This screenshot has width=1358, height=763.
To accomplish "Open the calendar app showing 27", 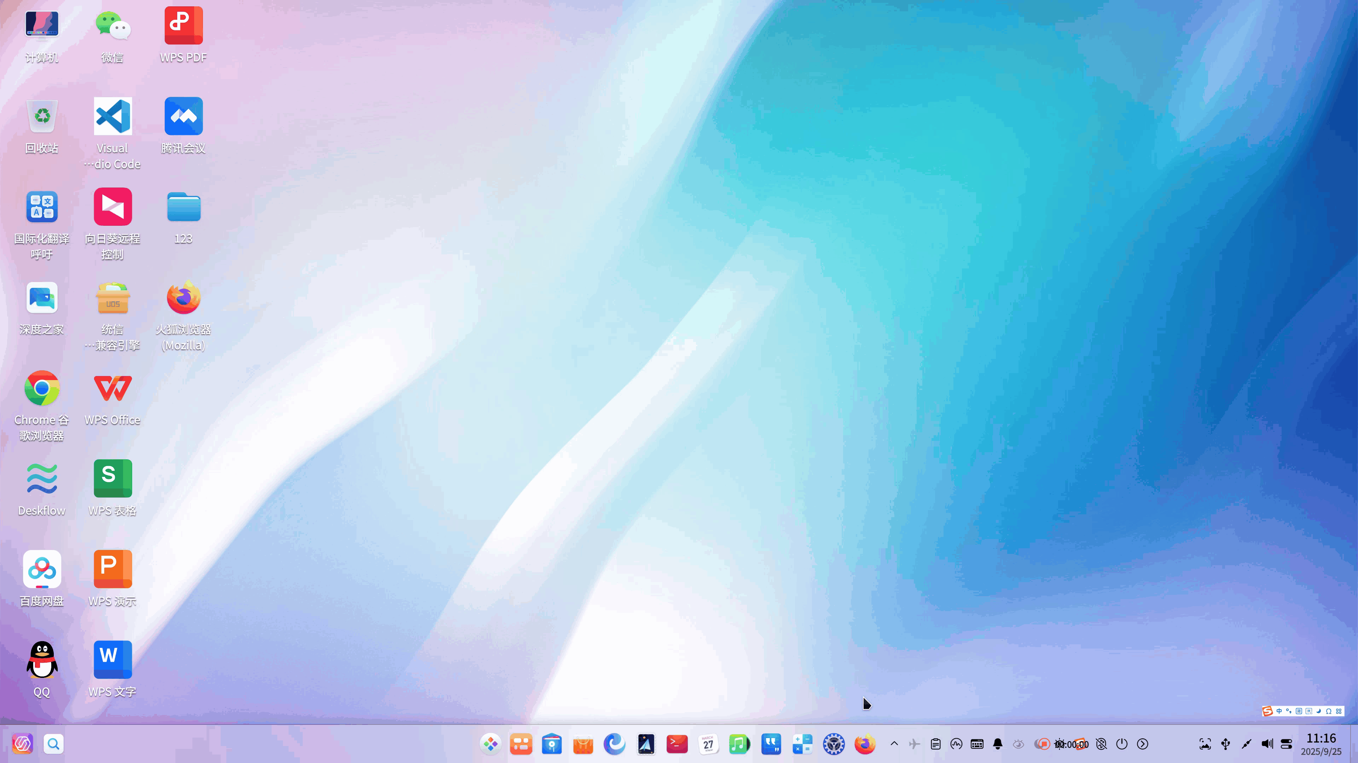I will [x=708, y=744].
